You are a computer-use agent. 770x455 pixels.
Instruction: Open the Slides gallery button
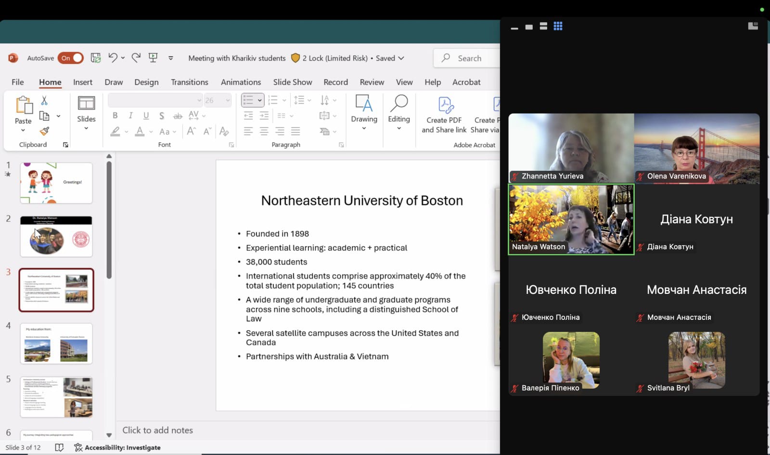[86, 113]
